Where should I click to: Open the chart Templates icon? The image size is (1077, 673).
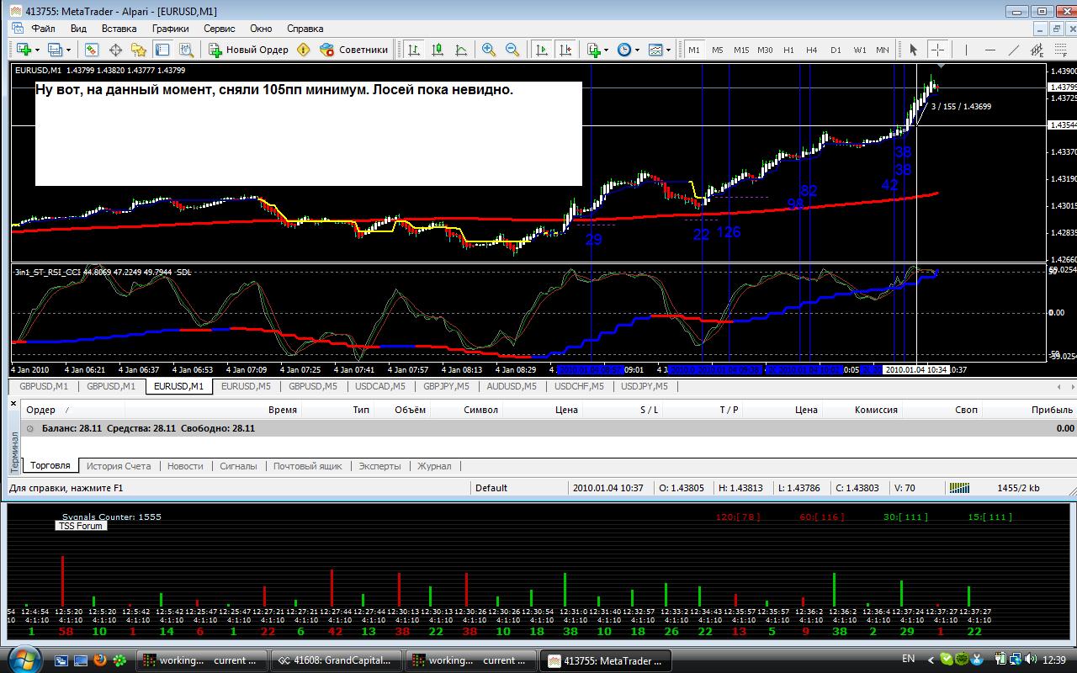[x=655, y=50]
